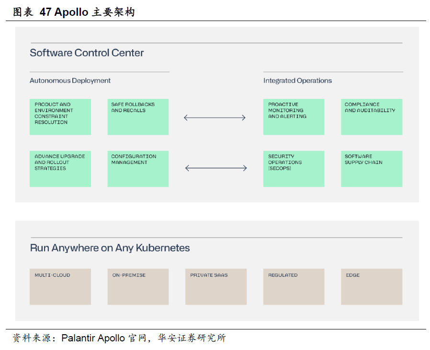Select the Integrated Operations section label
The height and width of the screenshot is (350, 430).
[297, 81]
